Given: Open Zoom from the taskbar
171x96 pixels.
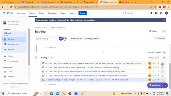Looking at the screenshot, I should tap(76, 94).
